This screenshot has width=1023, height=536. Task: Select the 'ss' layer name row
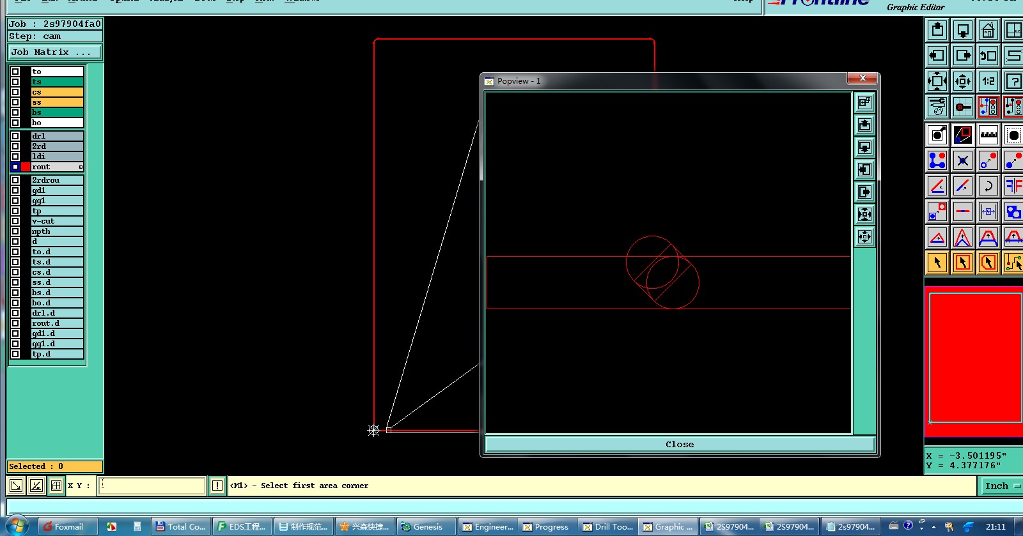[x=58, y=102]
